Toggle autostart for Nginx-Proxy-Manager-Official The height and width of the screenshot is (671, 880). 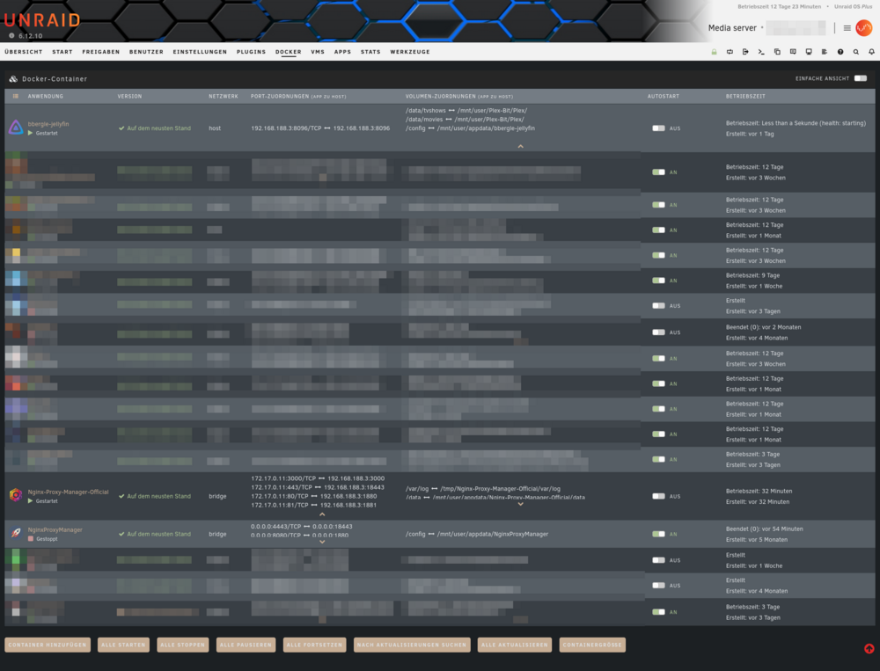click(x=658, y=497)
